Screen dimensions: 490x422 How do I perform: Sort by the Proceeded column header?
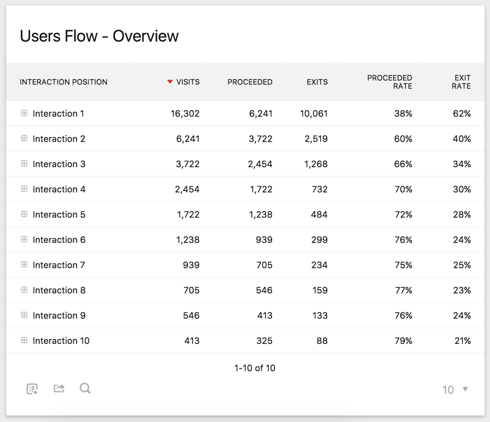[250, 82]
